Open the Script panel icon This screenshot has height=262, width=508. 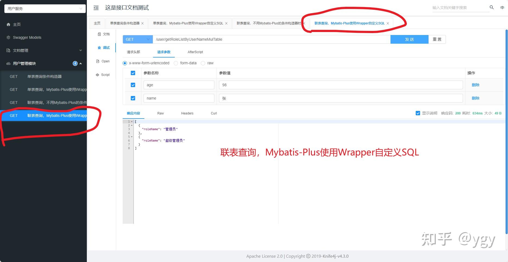103,75
